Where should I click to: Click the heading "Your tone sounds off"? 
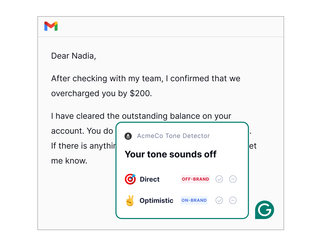click(x=170, y=154)
